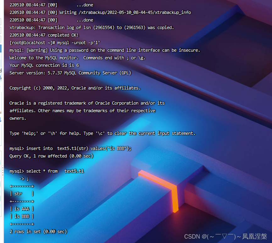272x243 pixels.
Task: Click the 'str' column header in result table
Action: click(18, 194)
